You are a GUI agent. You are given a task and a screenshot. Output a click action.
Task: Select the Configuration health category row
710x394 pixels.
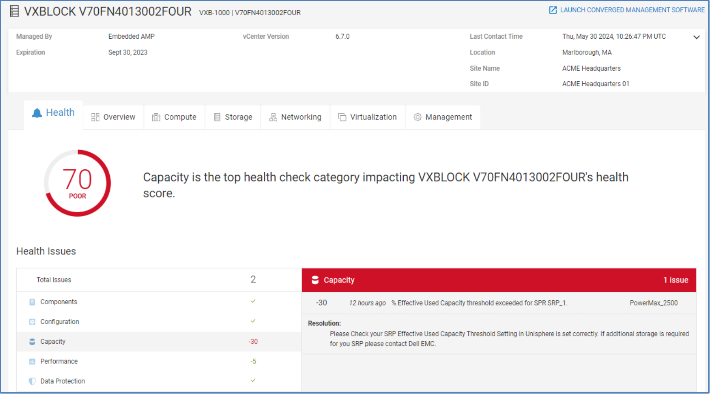coord(159,322)
